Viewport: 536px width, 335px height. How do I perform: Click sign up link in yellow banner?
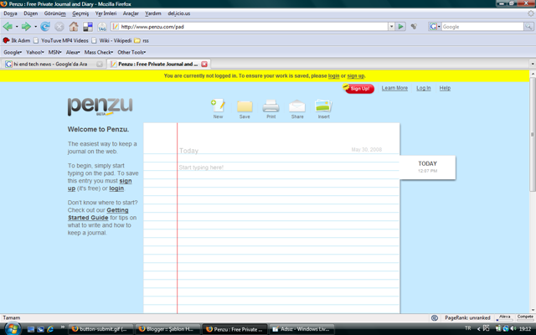tap(356, 76)
